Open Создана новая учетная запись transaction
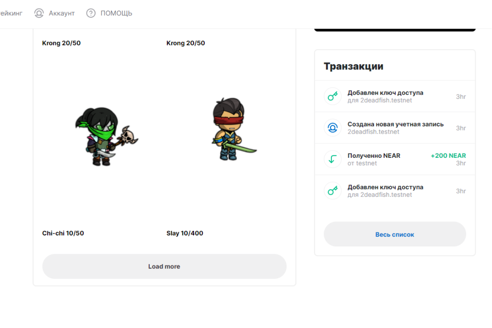Screen dimensions: 492x328 [395, 128]
